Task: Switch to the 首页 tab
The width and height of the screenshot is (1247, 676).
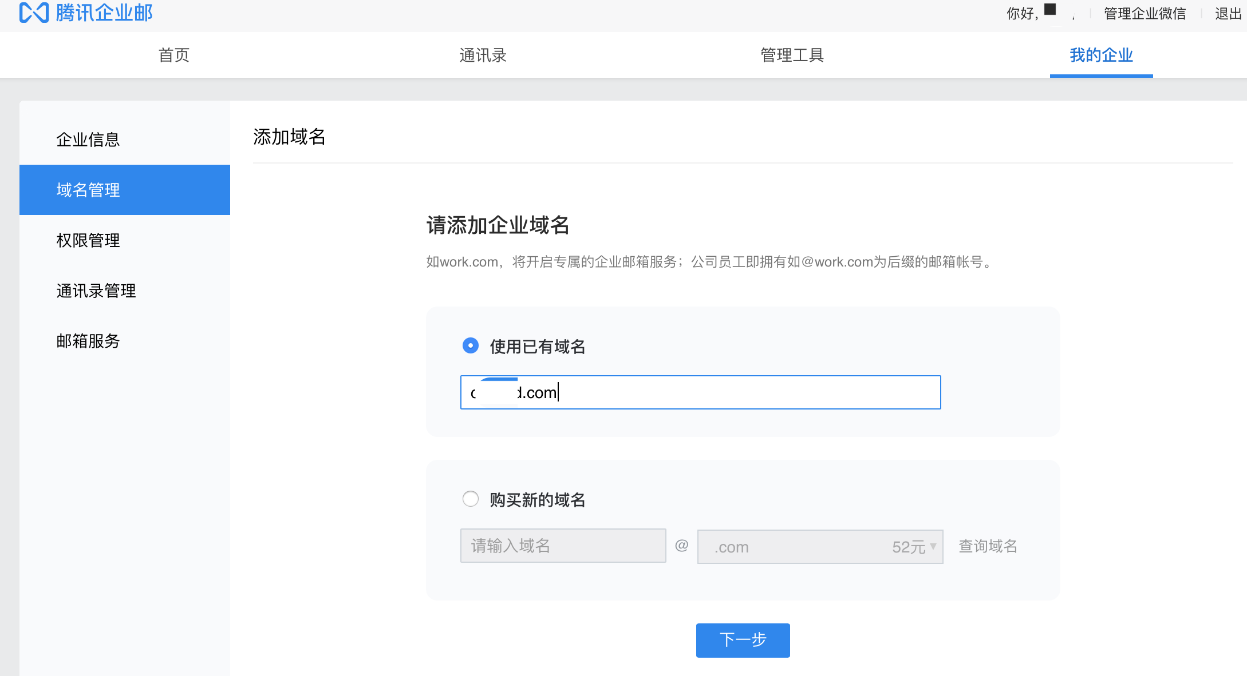Action: pyautogui.click(x=173, y=55)
